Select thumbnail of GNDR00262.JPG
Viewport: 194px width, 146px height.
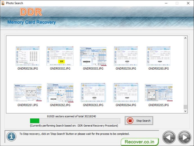pos(60,93)
